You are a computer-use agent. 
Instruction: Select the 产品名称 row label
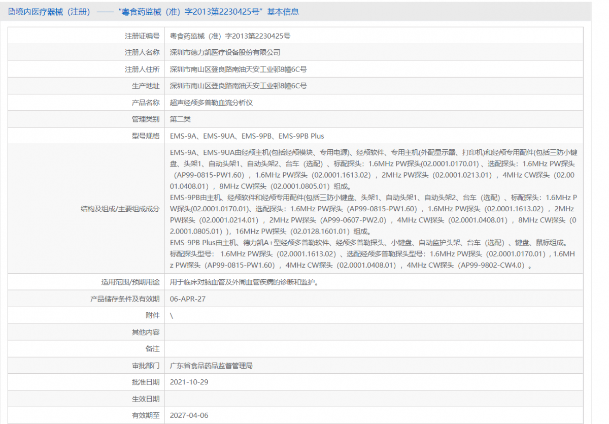(x=146, y=103)
